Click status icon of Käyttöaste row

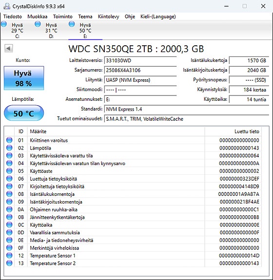click(9, 171)
